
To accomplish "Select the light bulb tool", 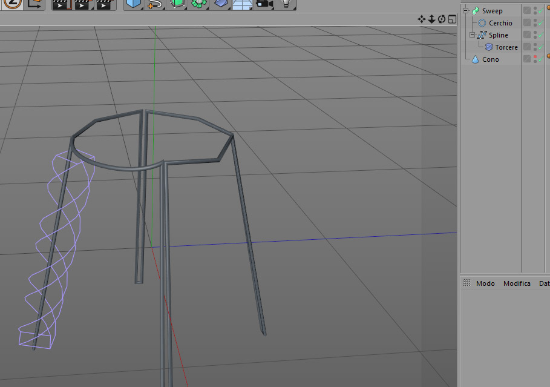I will click(x=286, y=4).
